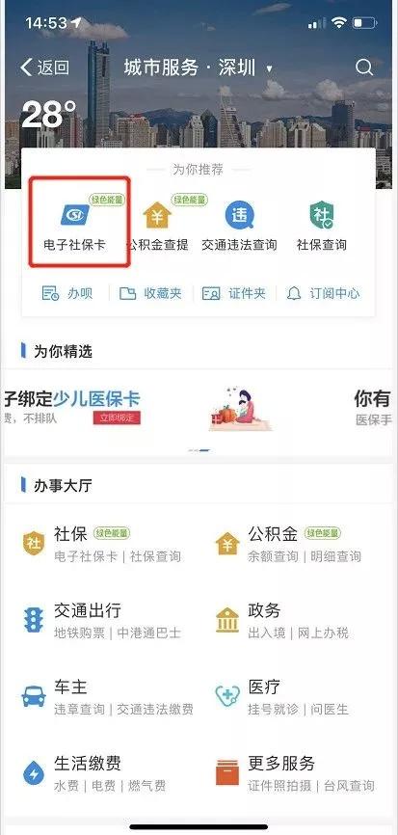The width and height of the screenshot is (398, 835).
Task: Open 更多服务 entry
Action: tap(295, 773)
